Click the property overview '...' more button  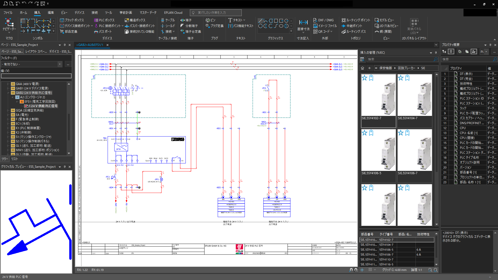click(x=494, y=52)
